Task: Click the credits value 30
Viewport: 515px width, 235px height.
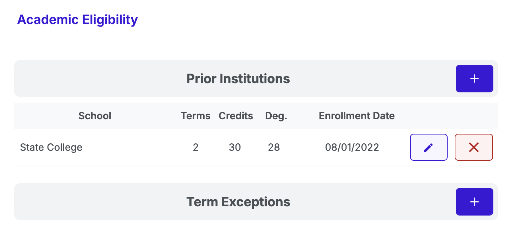Action: [235, 147]
